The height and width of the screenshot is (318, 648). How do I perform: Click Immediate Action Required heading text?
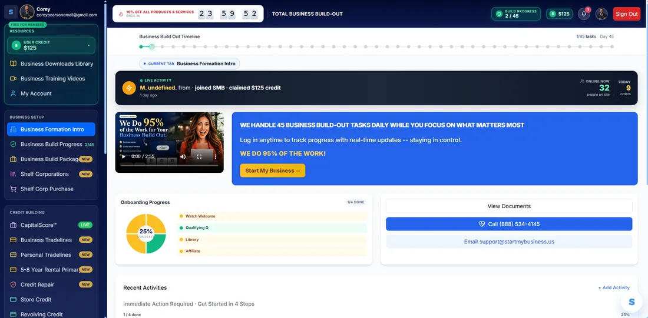point(189,304)
